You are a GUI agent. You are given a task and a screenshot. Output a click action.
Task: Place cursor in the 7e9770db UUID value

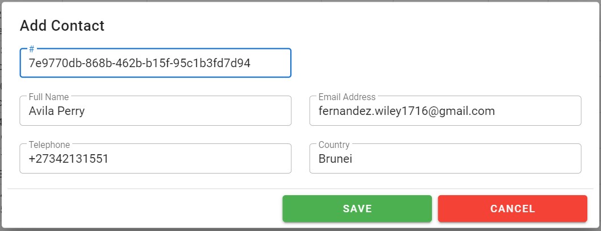[x=139, y=63]
